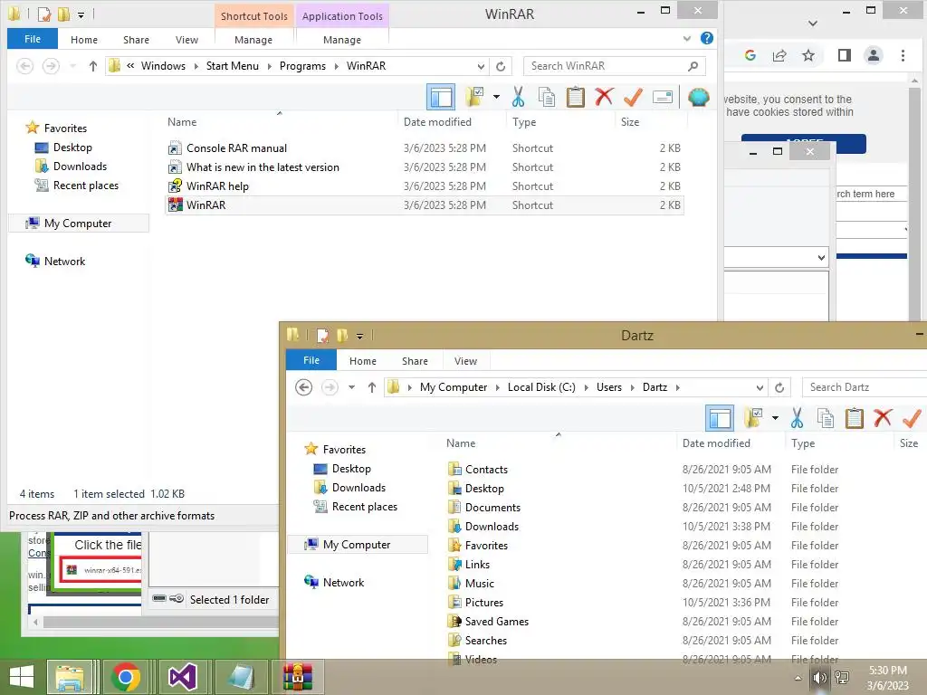
Task: Open the Home tab in WinRAR window
Action: click(84, 40)
